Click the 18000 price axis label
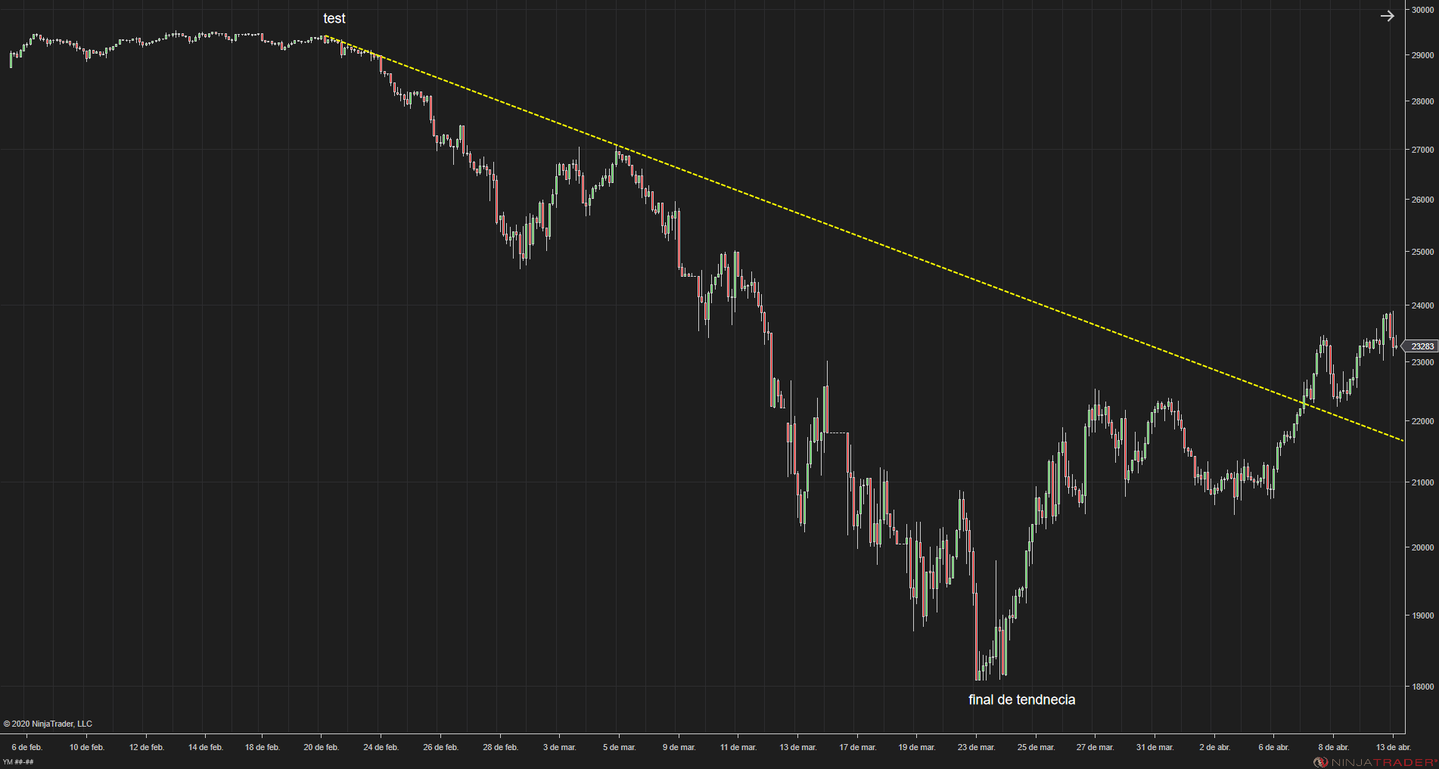This screenshot has width=1439, height=769. click(x=1422, y=687)
